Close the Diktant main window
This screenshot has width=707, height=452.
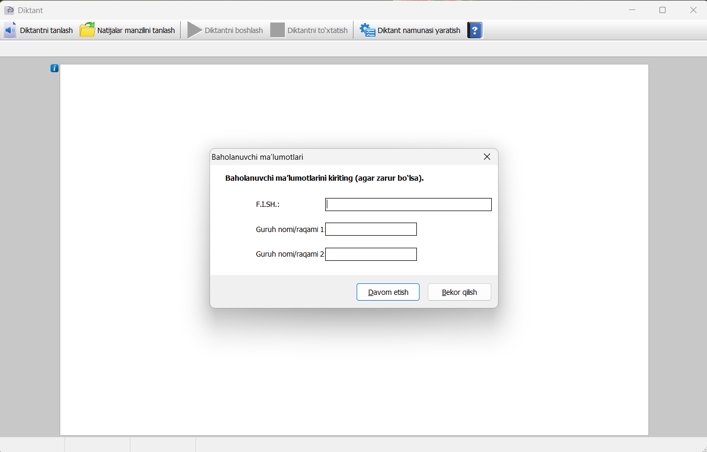click(x=693, y=10)
